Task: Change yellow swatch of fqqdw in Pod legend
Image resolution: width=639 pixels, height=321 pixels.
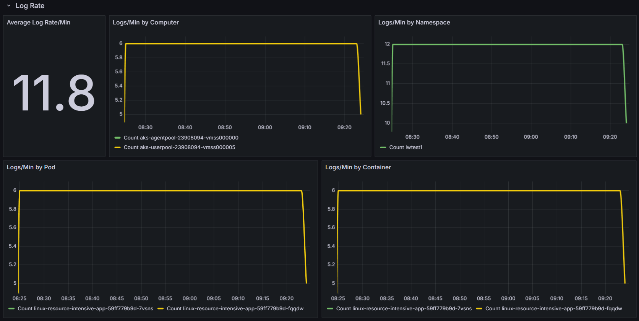Action: click(161, 308)
